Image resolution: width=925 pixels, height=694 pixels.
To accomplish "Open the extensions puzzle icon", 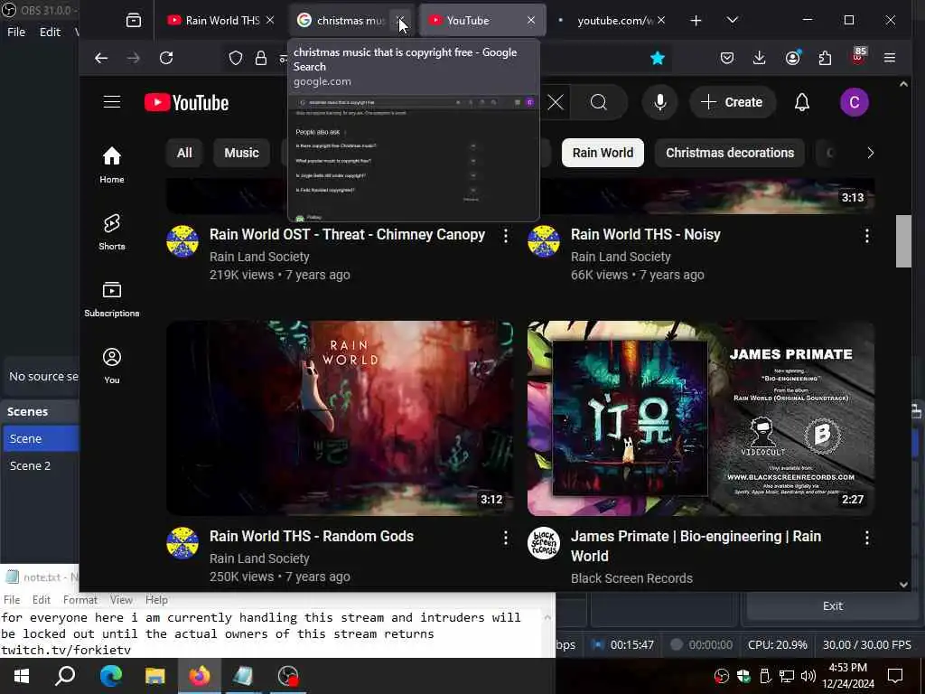I will coord(825,58).
